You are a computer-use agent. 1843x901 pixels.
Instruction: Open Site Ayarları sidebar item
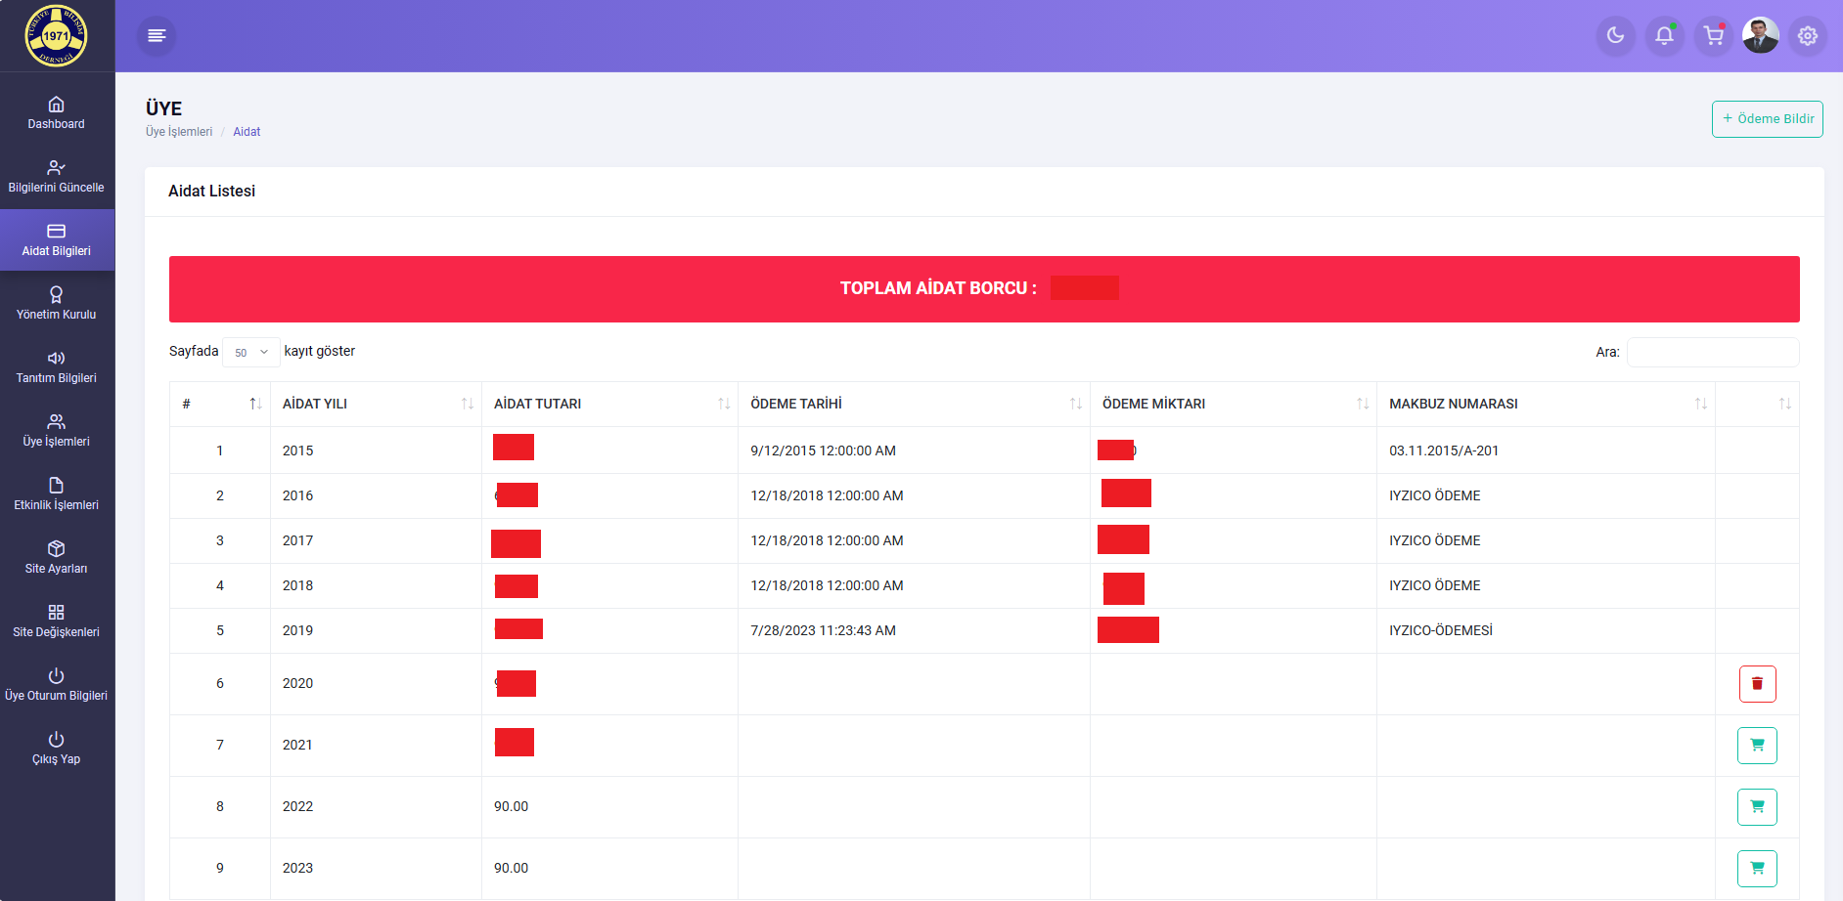point(57,558)
